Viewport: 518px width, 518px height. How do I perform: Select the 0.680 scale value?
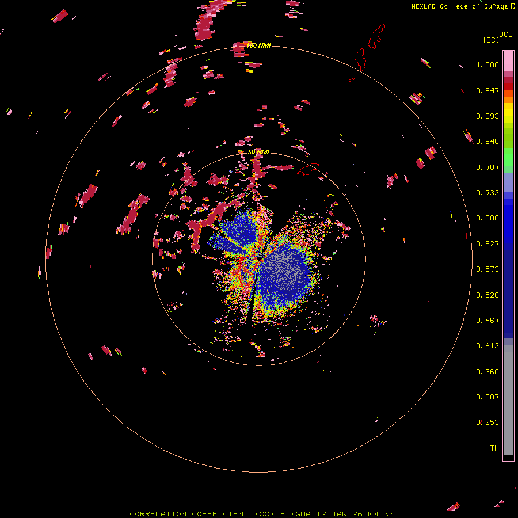487,218
